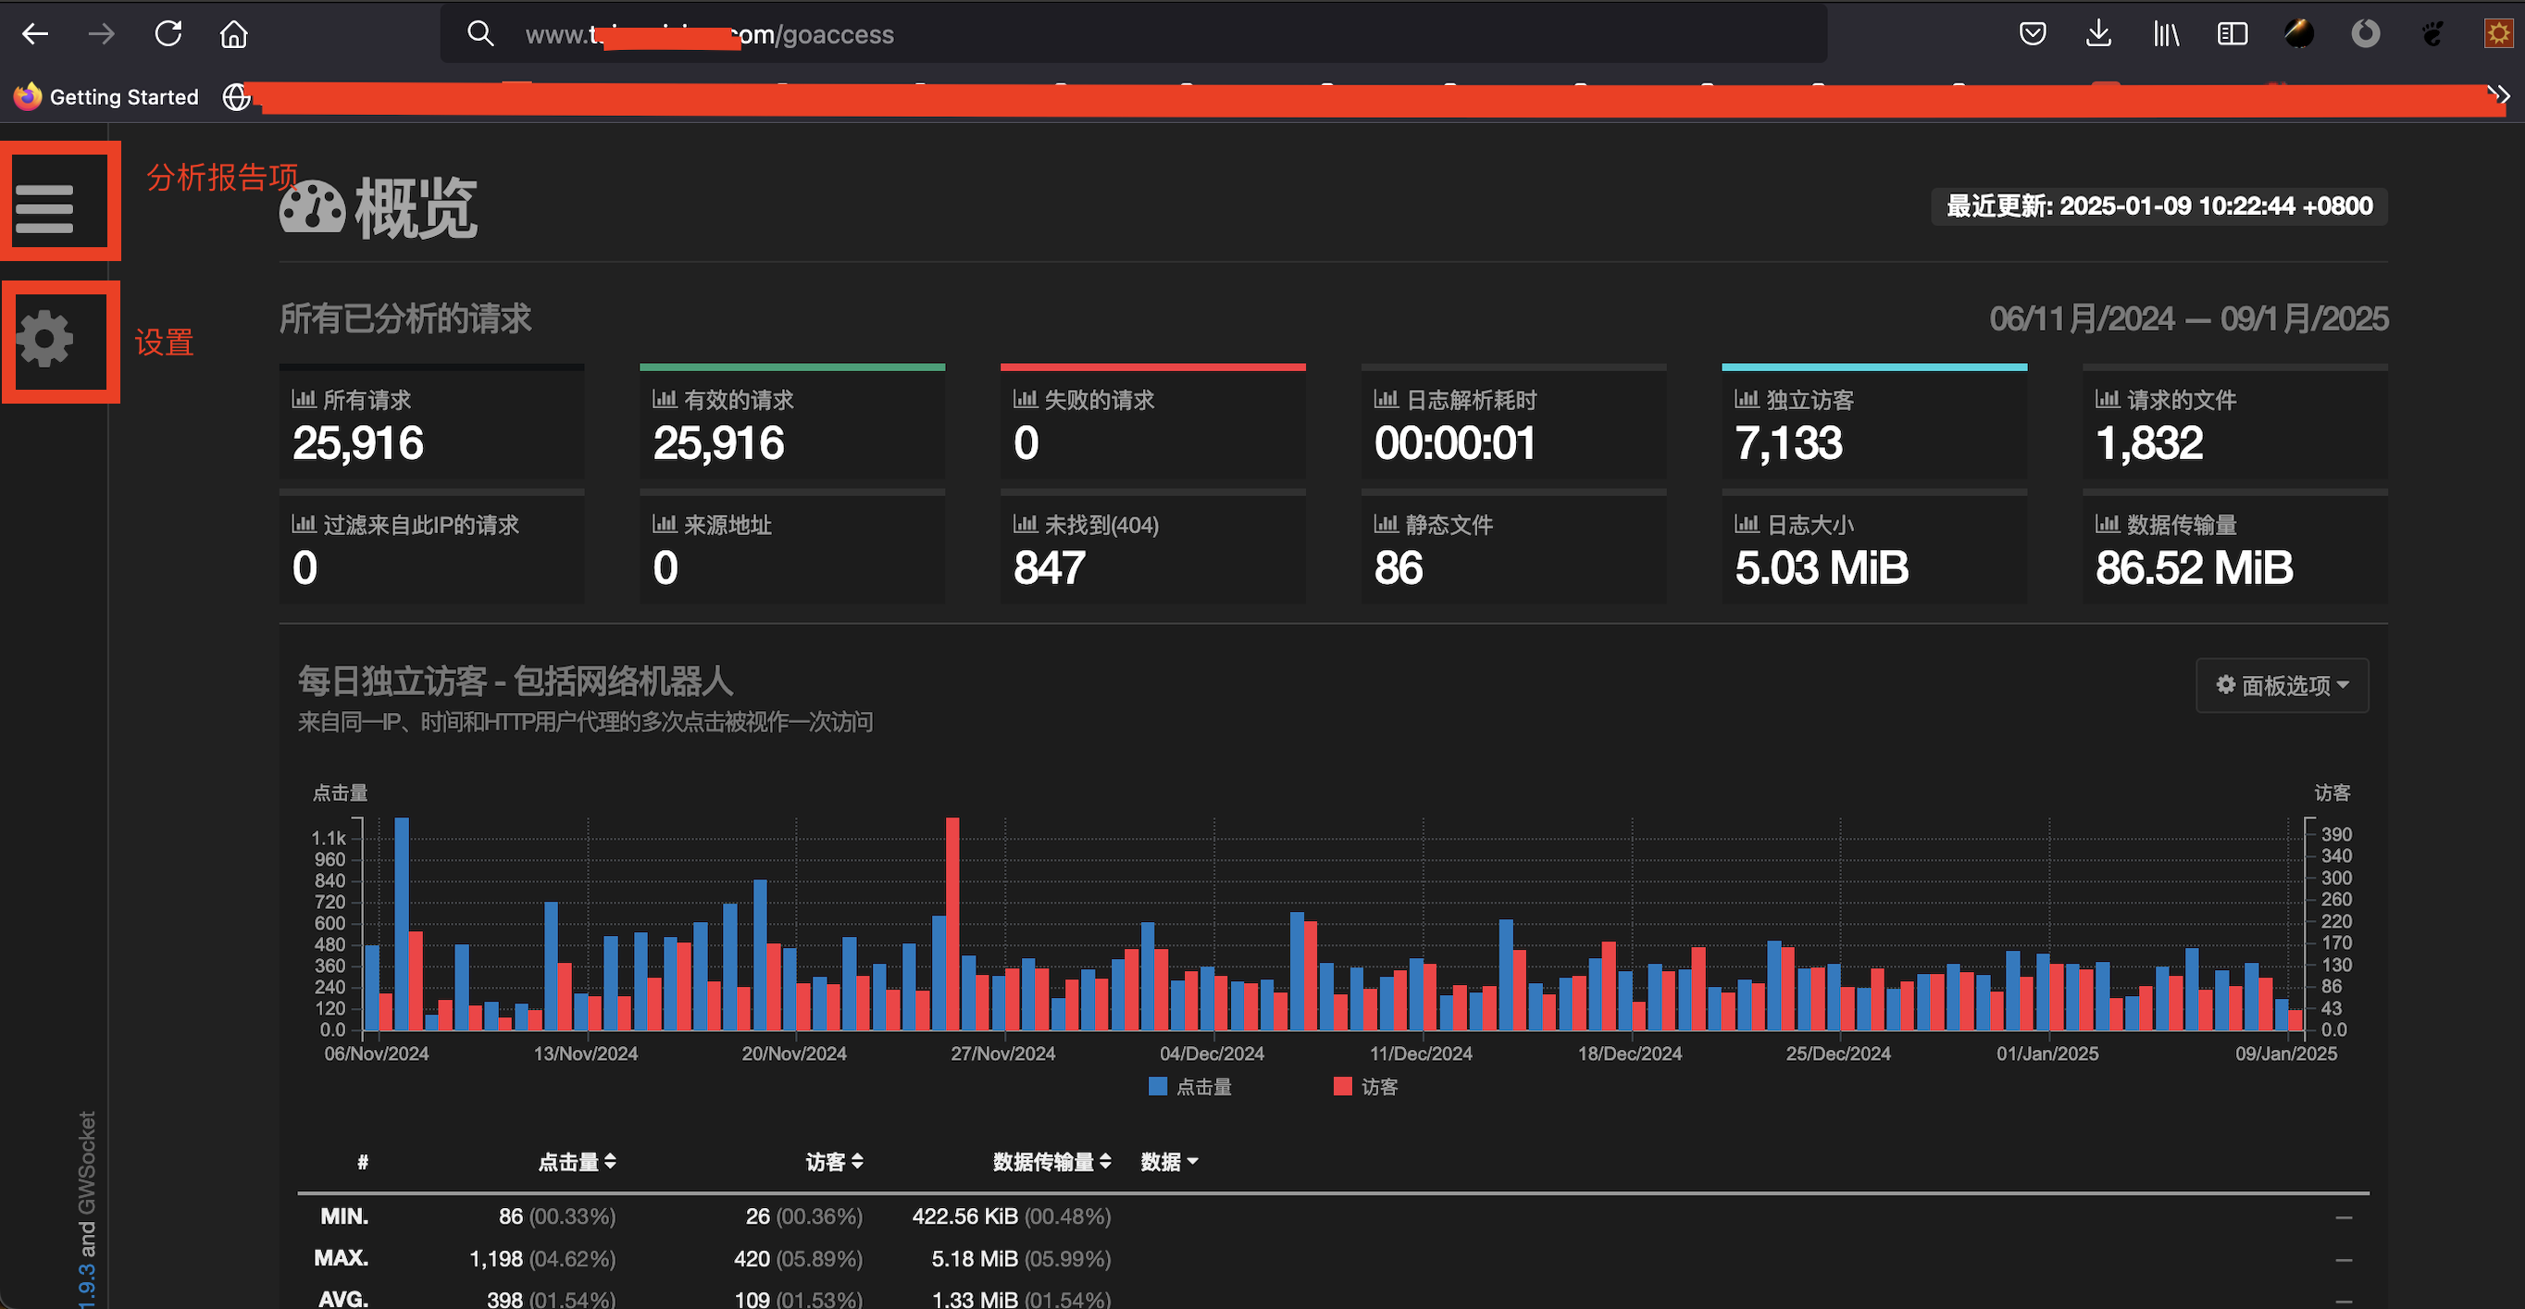The image size is (2525, 1309).
Task: Click chart icon on 未找到(404) card
Action: coord(1026,524)
